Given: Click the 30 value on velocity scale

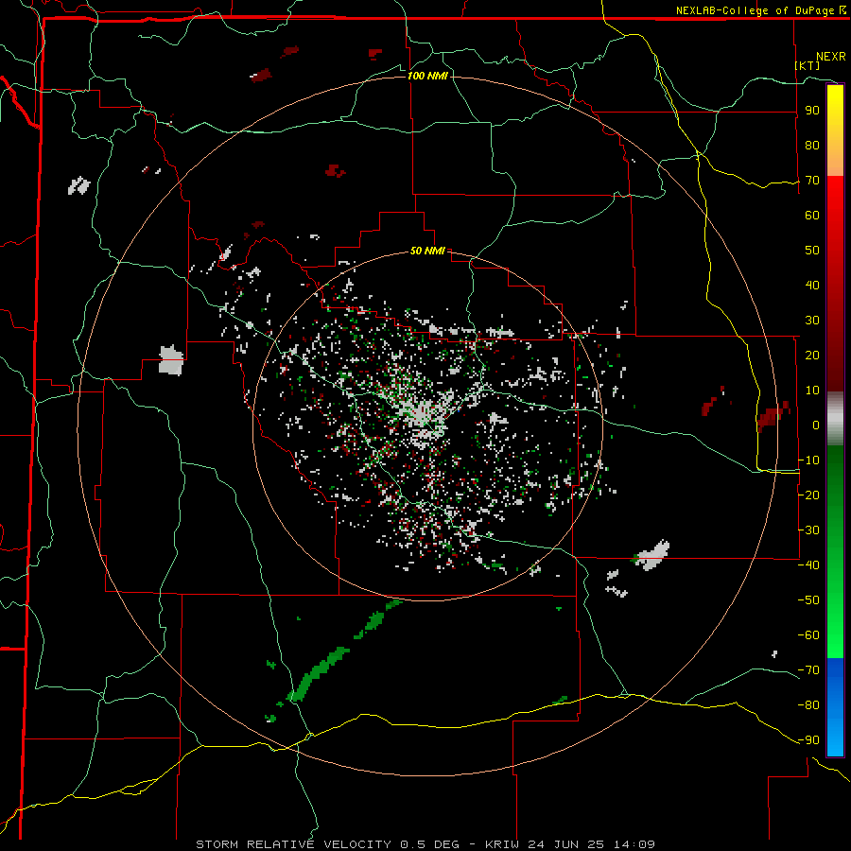Looking at the screenshot, I should (812, 321).
